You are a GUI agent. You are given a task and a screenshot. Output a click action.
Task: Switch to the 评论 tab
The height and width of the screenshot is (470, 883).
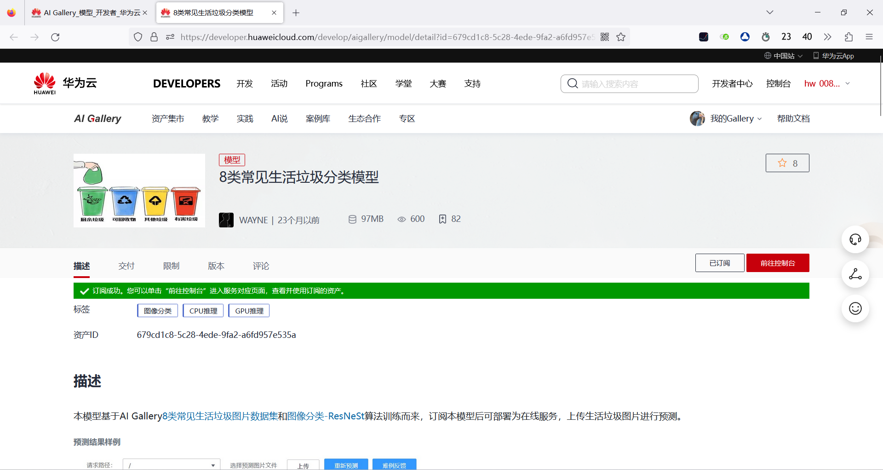pos(261,266)
